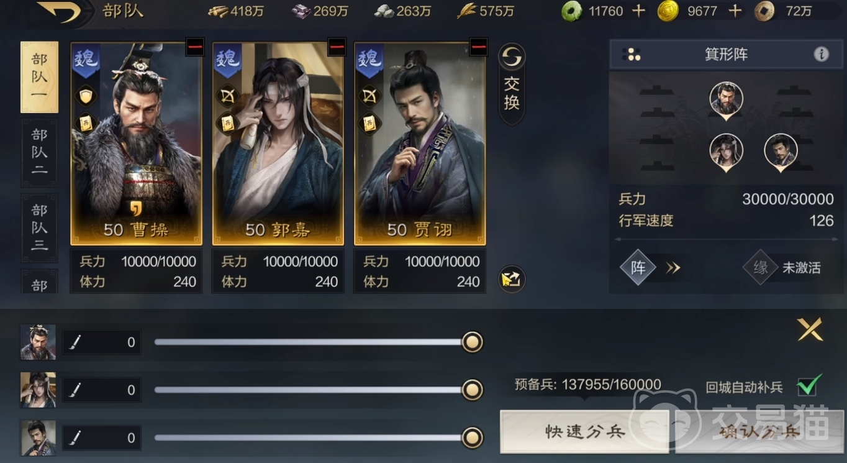
Task: Remove 郭嘉 using his red minus icon
Action: 337,47
